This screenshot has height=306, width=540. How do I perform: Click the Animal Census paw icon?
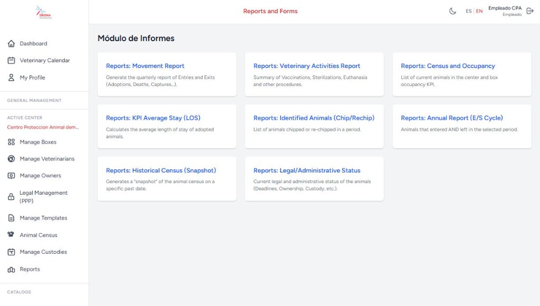coord(11,234)
